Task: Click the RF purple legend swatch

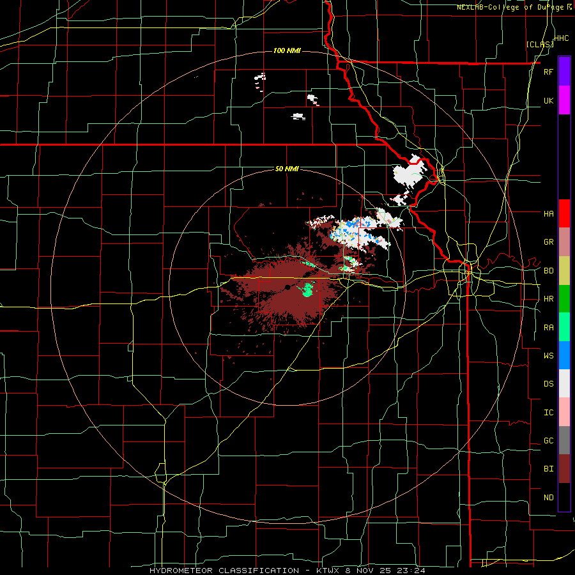Action: tap(564, 72)
